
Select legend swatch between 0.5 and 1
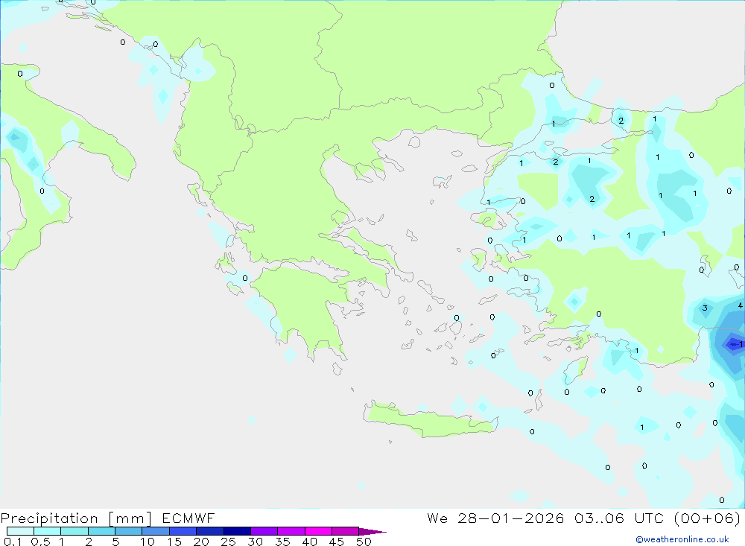tap(48, 531)
